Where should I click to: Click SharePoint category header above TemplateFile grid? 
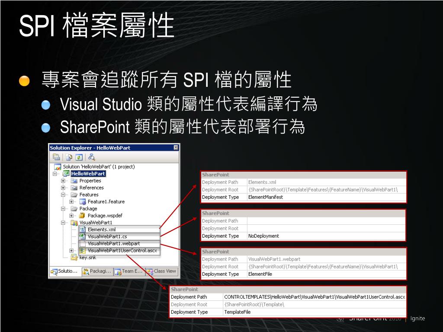tap(184, 289)
